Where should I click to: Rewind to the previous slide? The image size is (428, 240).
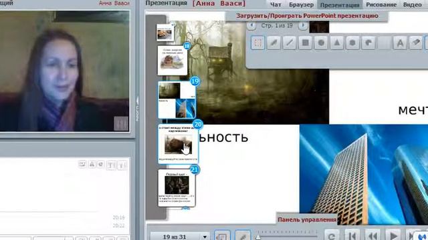(x=372, y=235)
